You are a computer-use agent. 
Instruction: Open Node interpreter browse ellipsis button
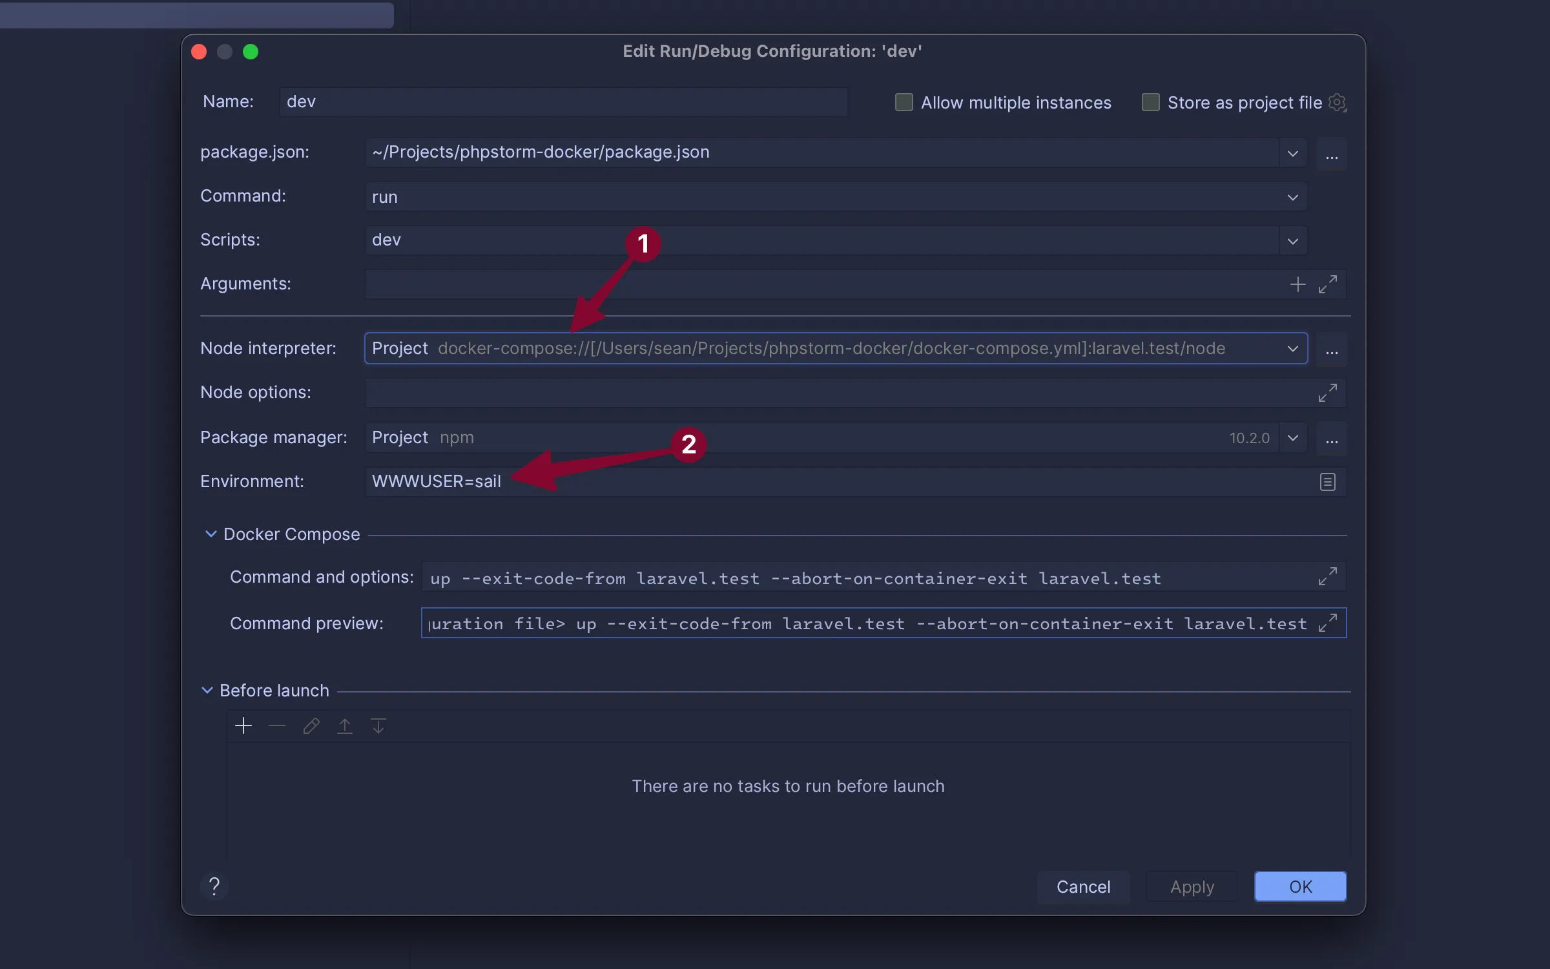(x=1332, y=349)
